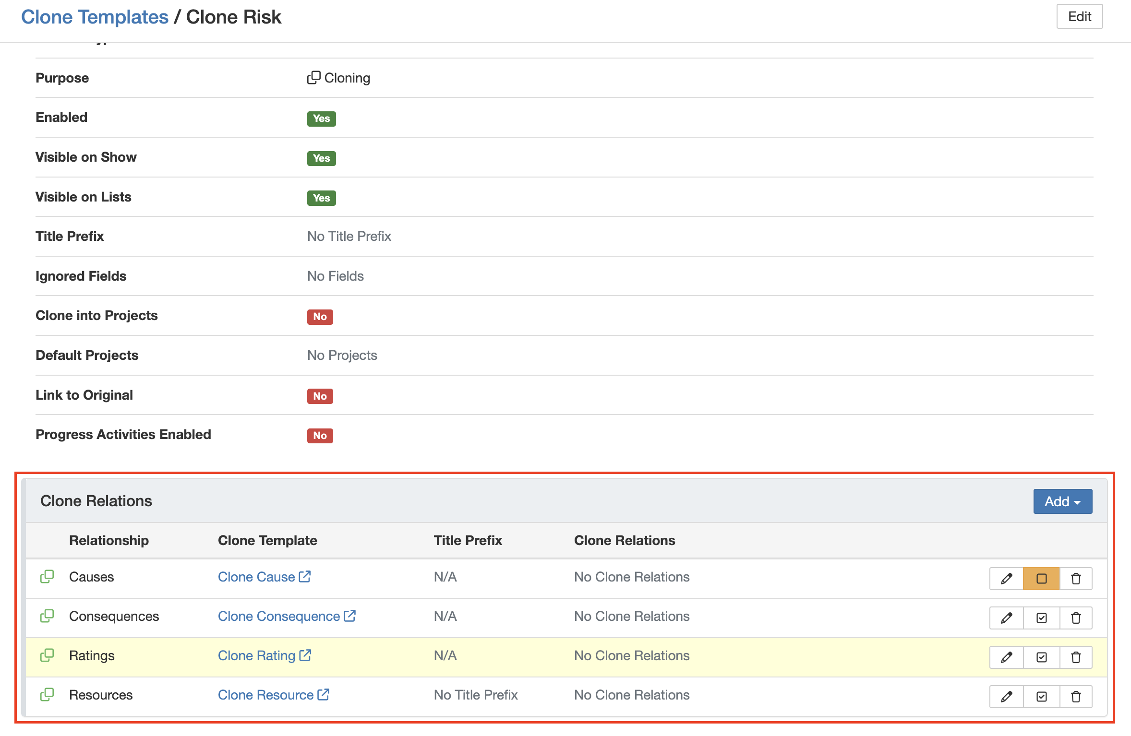Open the Add dropdown in Clone Relations
This screenshot has width=1131, height=736.
click(1062, 501)
